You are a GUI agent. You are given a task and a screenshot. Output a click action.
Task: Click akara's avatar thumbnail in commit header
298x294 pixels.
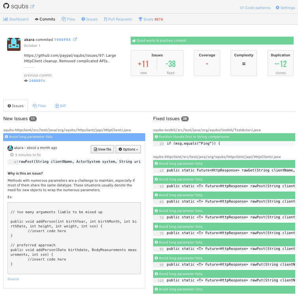[14, 44]
